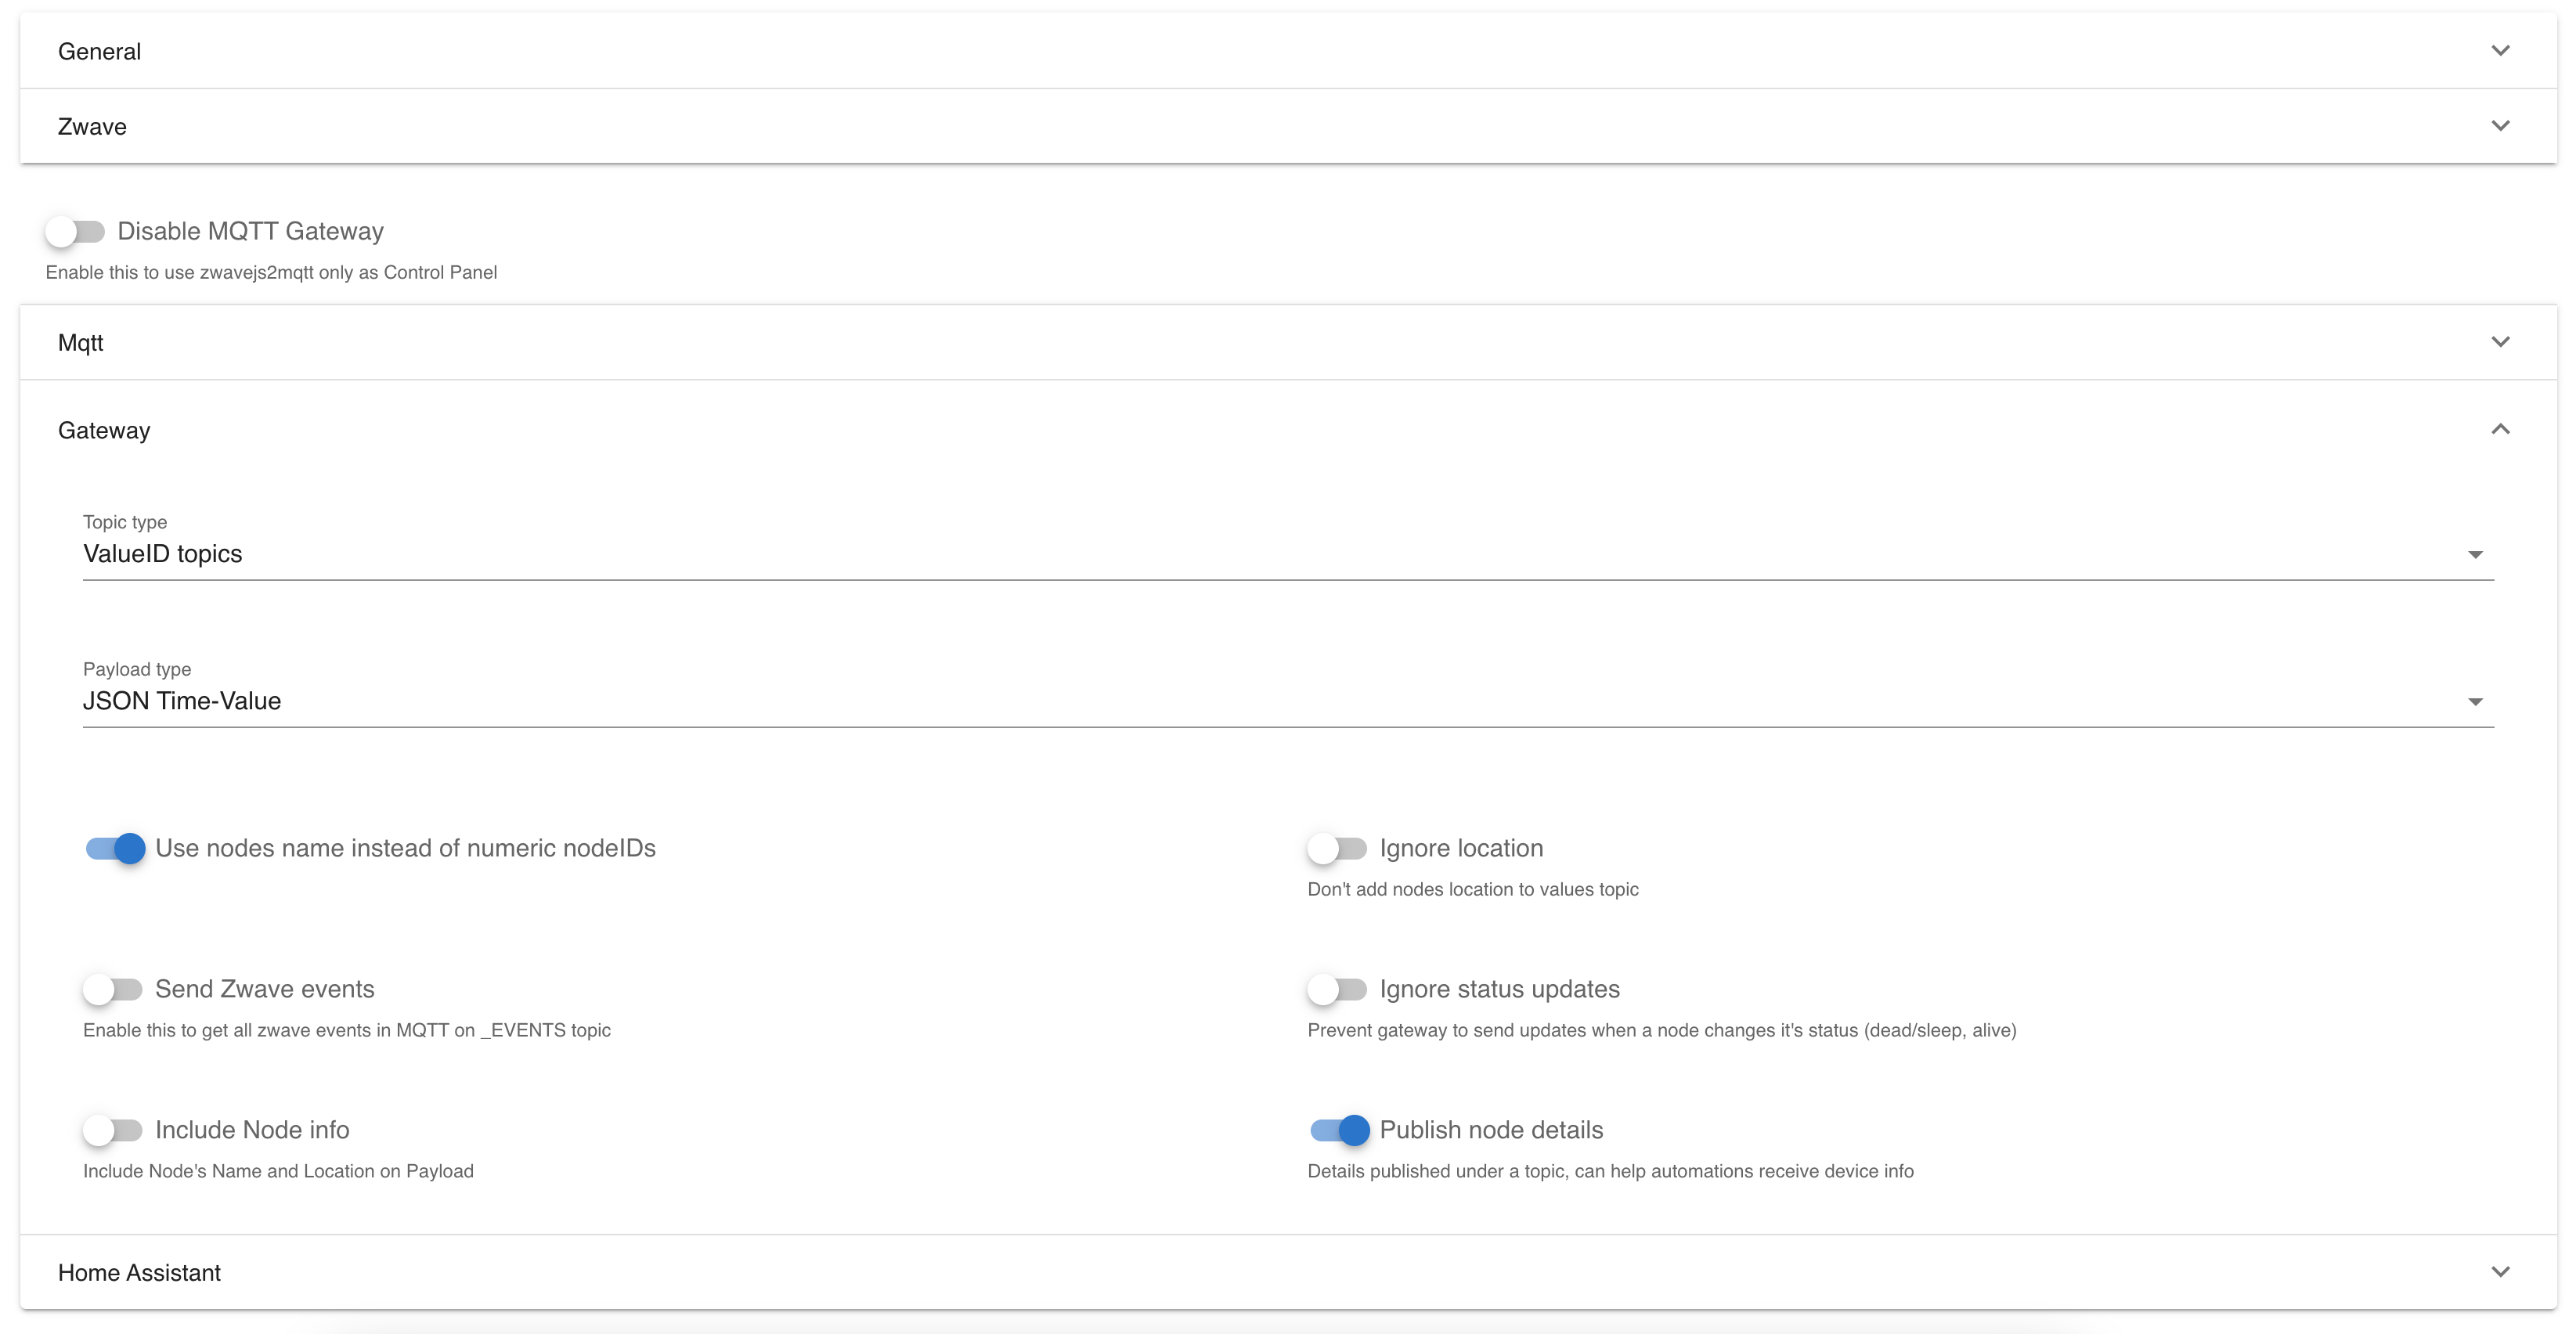Open the Payload type dropdown arrow
The image size is (2576, 1334).
(x=2475, y=702)
